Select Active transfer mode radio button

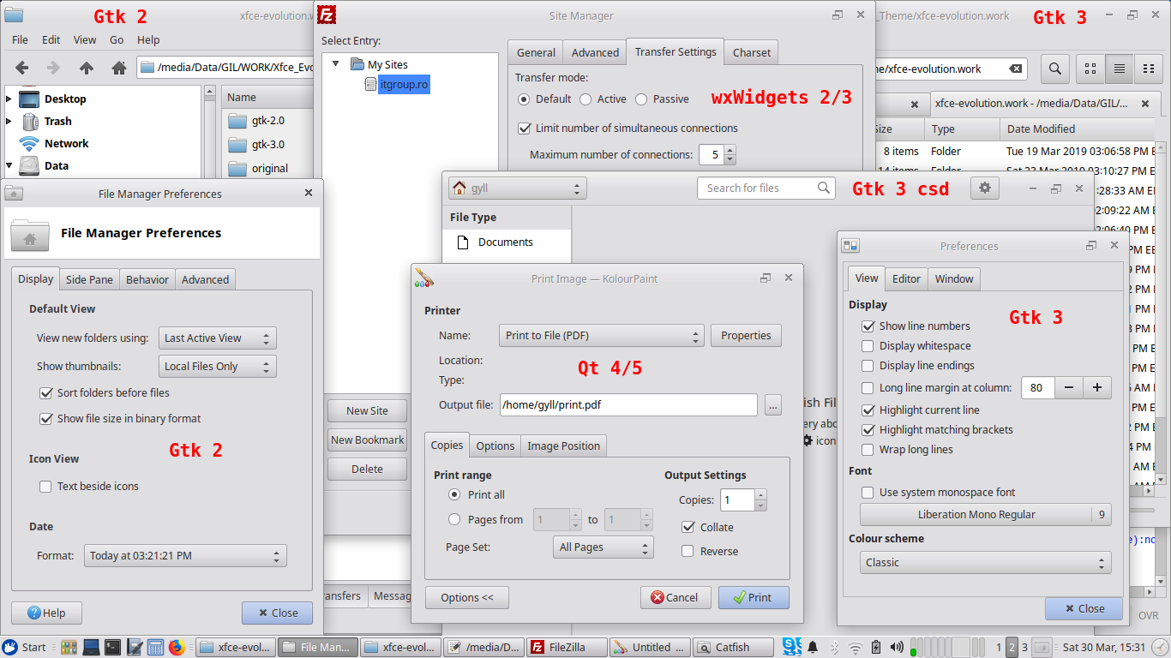point(585,99)
